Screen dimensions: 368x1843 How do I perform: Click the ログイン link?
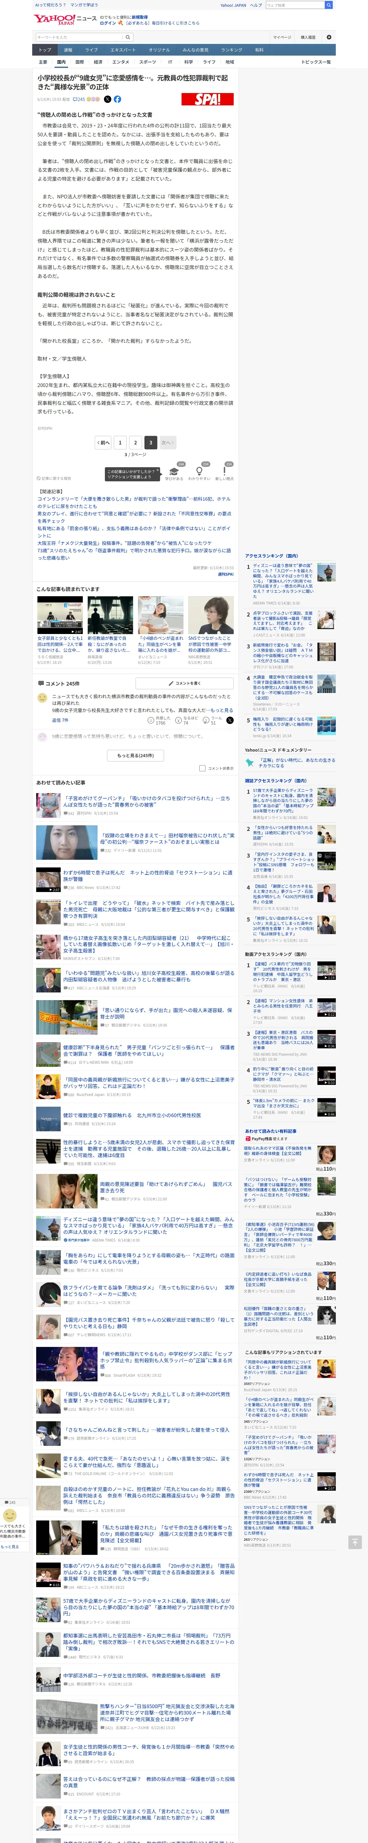click(x=108, y=23)
